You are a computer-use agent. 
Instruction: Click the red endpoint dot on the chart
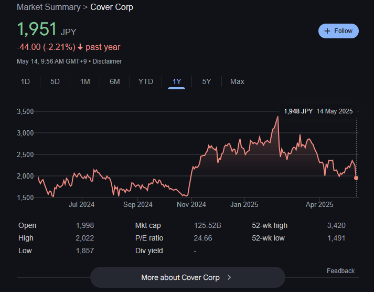point(356,178)
